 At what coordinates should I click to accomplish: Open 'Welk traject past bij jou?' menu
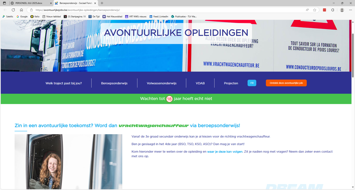click(64, 83)
